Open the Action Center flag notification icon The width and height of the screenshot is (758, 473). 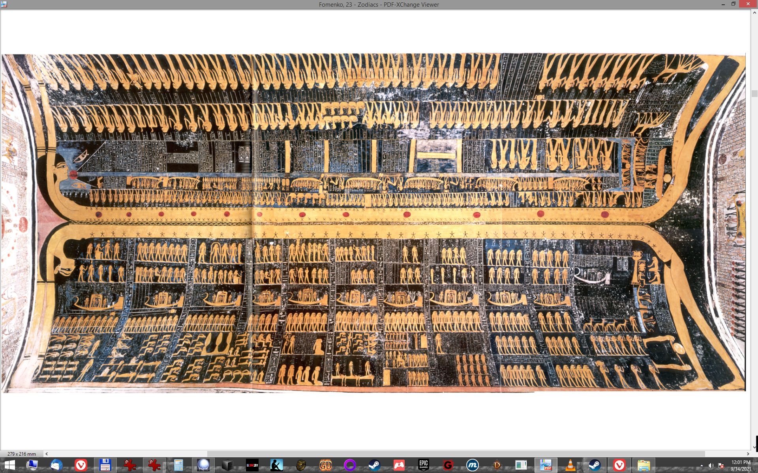click(721, 466)
